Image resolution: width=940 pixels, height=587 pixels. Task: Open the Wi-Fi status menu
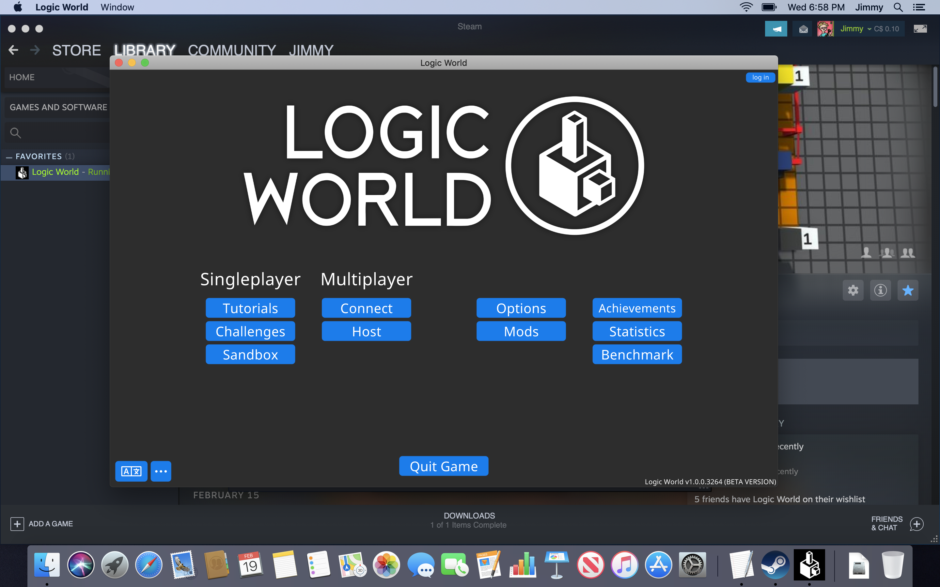click(x=746, y=7)
